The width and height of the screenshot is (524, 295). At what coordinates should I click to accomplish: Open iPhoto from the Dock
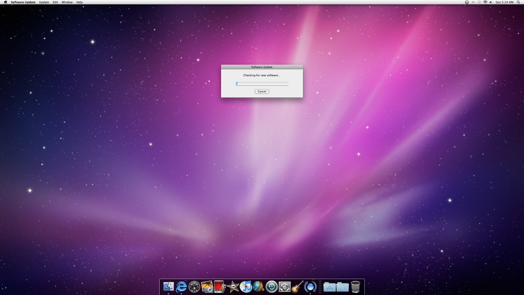tap(207, 287)
